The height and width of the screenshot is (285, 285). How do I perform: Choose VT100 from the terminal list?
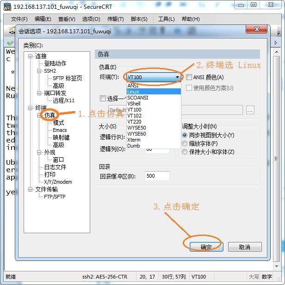[x=154, y=110]
